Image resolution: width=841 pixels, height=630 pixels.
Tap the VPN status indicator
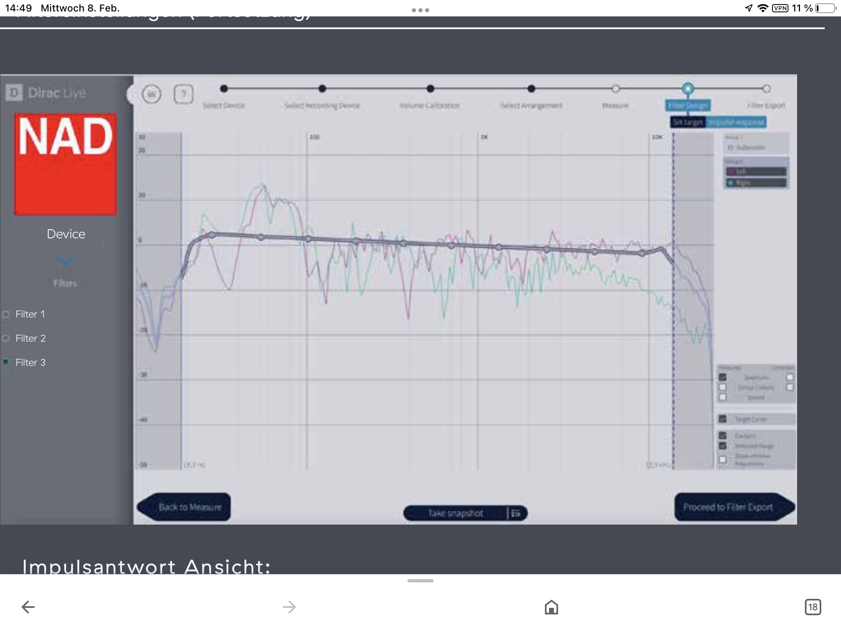(780, 8)
